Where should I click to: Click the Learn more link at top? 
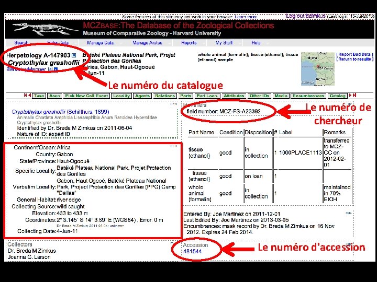coord(246,17)
